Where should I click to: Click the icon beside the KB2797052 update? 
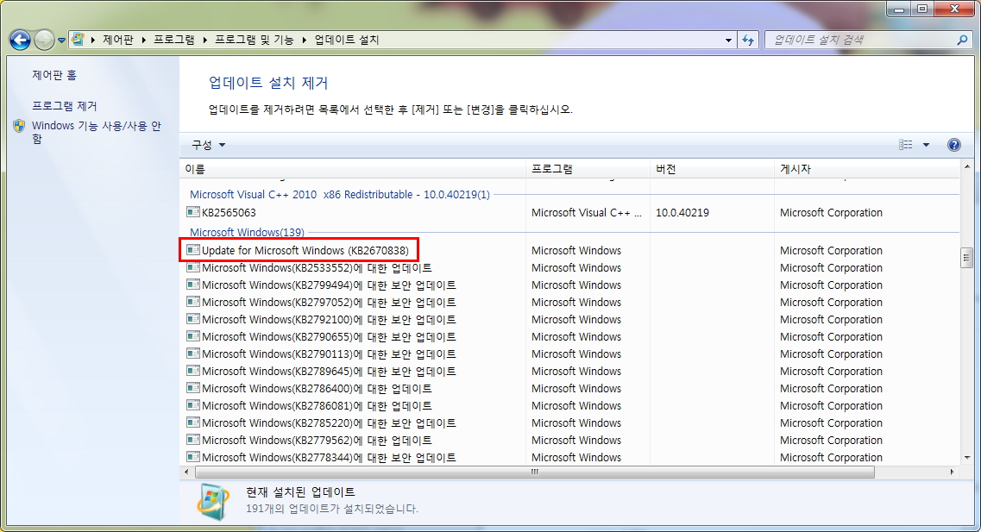193,302
